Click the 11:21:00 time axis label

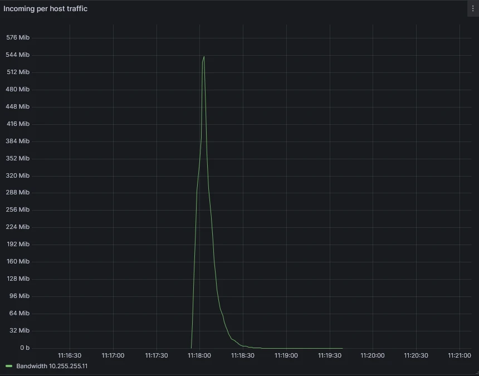tap(459, 355)
